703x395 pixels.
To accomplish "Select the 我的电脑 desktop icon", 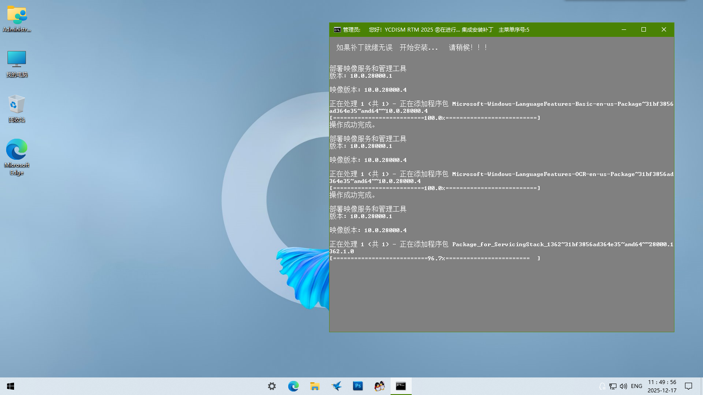I will [x=17, y=64].
